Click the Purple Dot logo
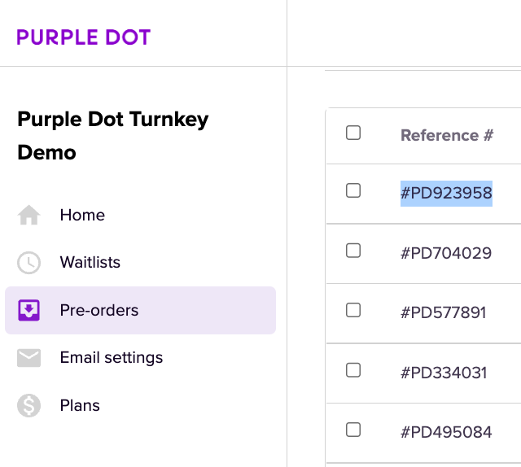Image resolution: width=521 pixels, height=467 pixels. 84,37
